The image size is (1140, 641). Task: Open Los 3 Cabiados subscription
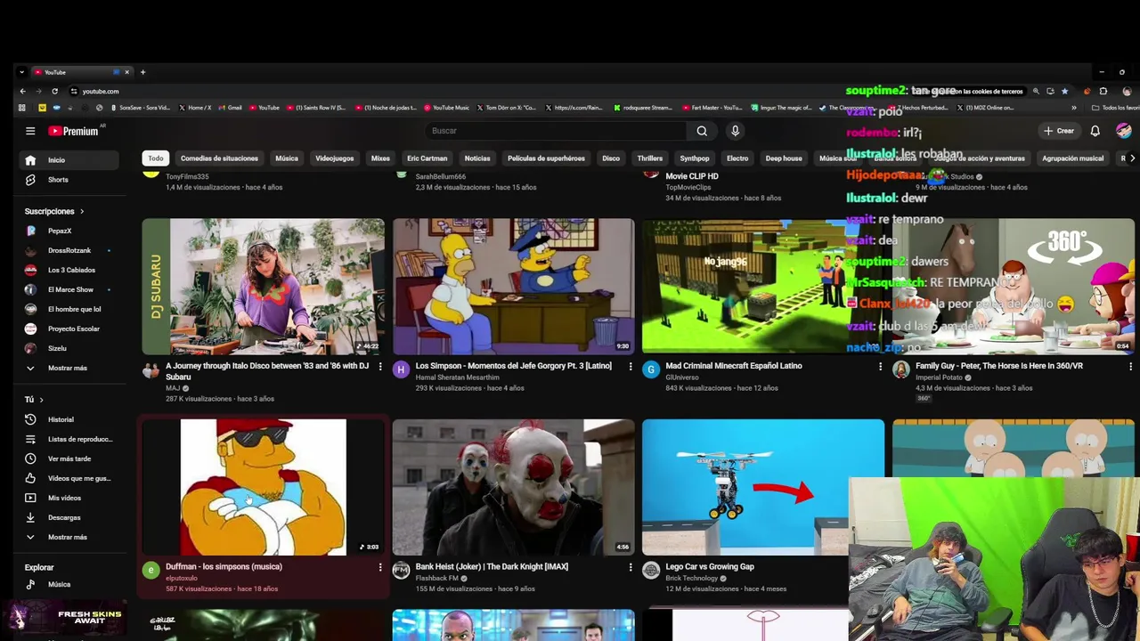70,270
